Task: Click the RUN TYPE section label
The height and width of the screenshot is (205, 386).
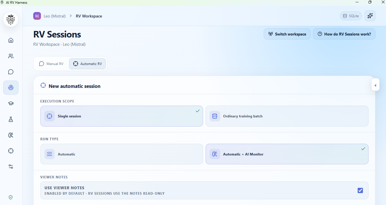Action: (x=50, y=139)
